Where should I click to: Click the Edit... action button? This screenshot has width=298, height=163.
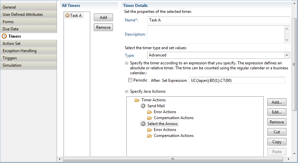pyautogui.click(x=277, y=112)
